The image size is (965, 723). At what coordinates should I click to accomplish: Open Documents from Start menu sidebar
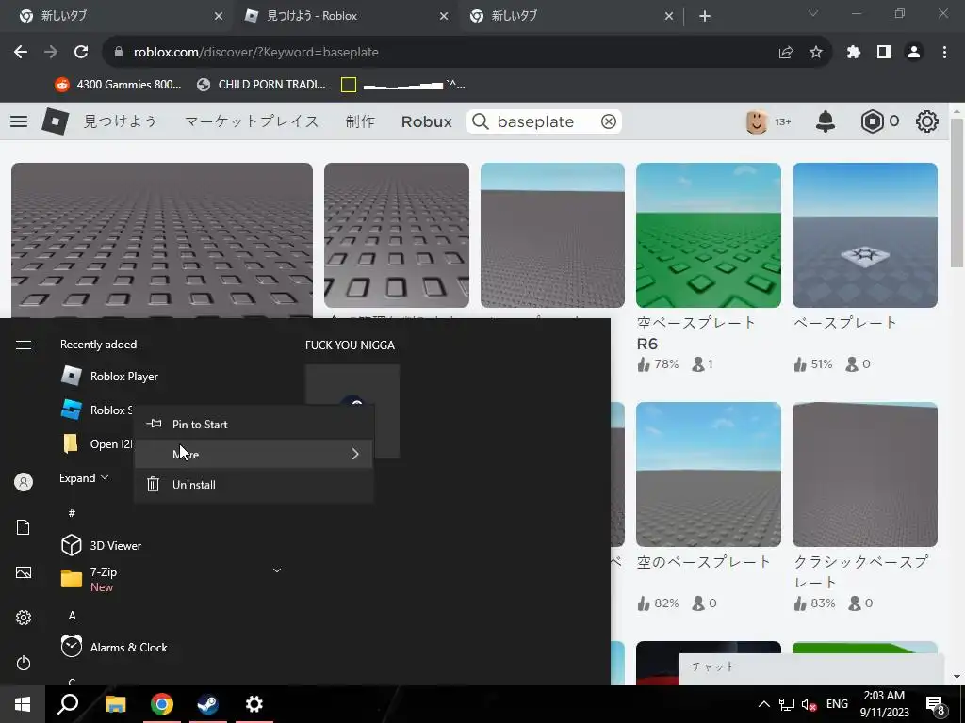(24, 527)
